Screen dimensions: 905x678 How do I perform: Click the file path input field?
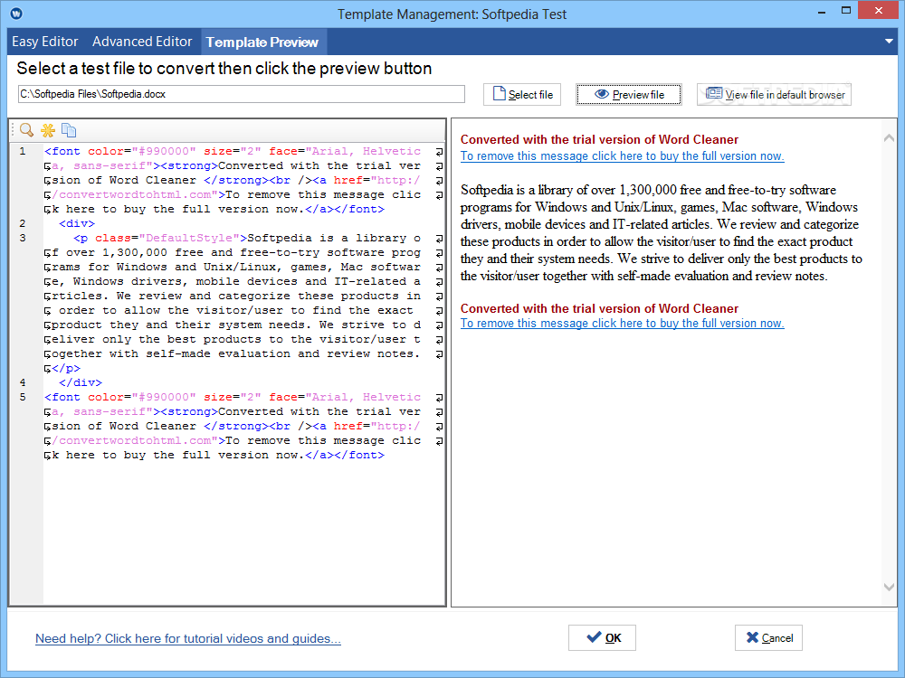(242, 94)
